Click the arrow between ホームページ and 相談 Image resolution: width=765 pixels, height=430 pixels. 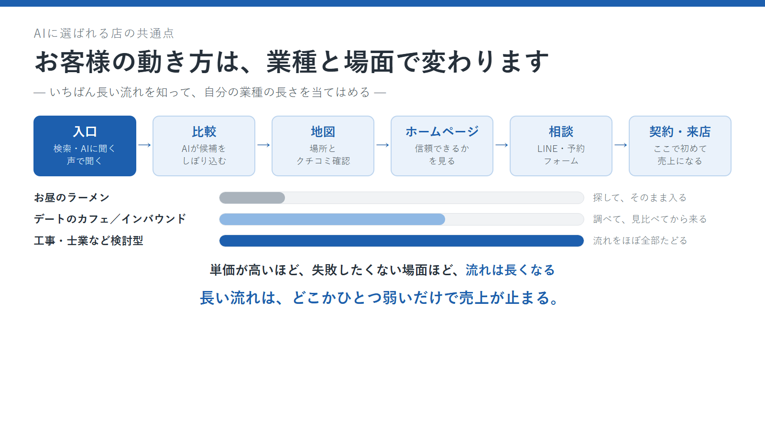[x=502, y=145]
